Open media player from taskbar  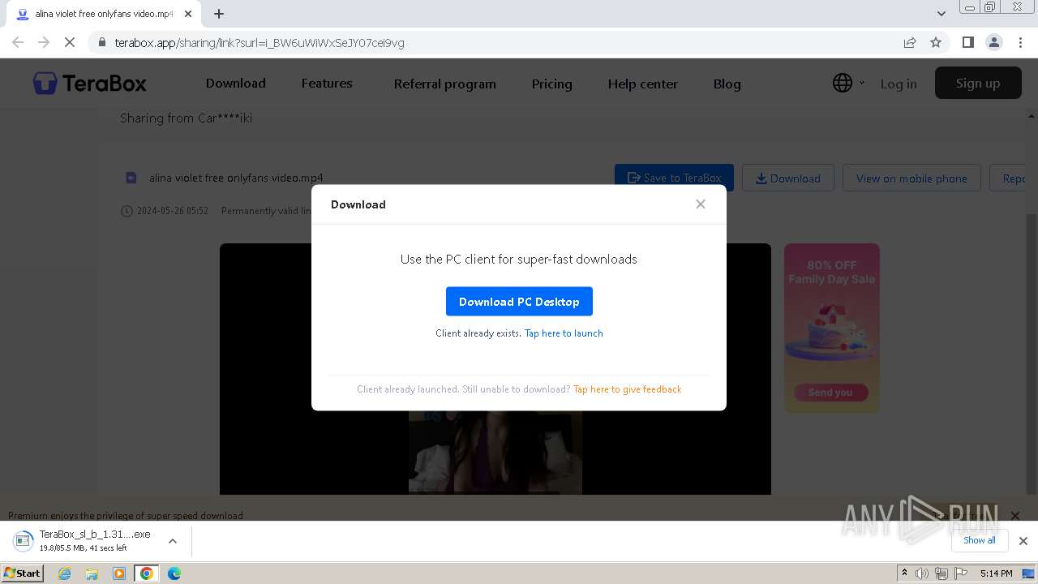click(119, 573)
